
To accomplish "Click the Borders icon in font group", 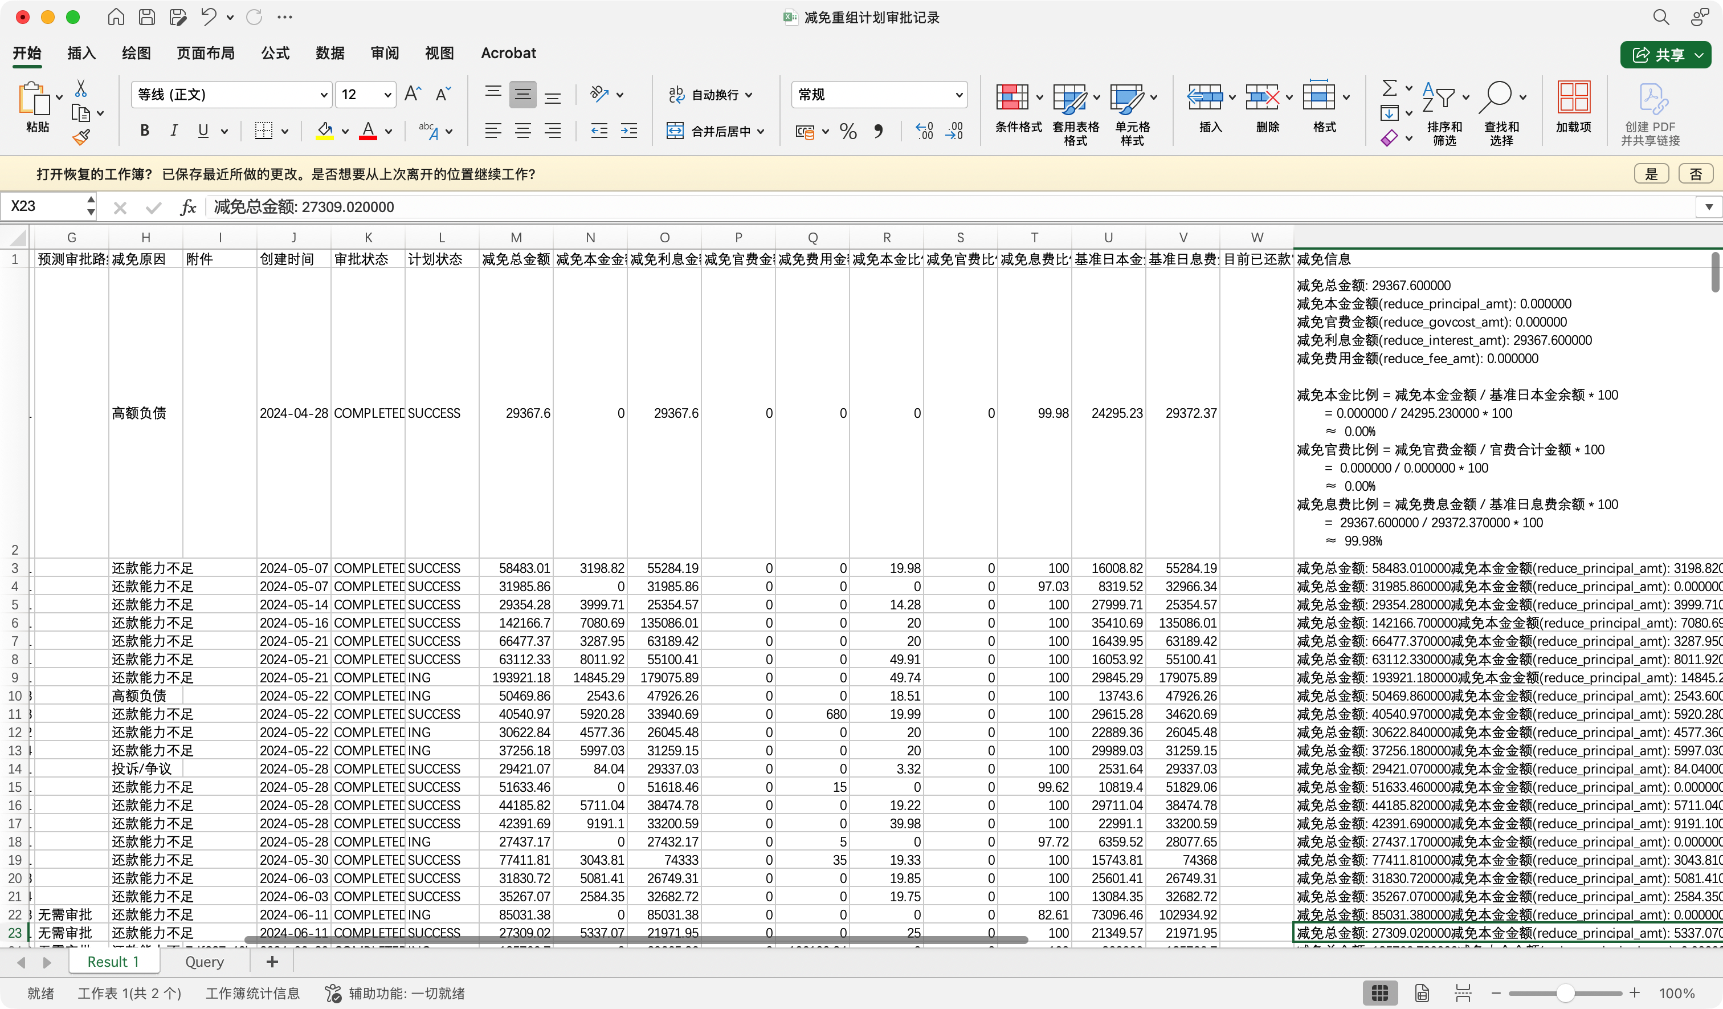I will [x=263, y=131].
